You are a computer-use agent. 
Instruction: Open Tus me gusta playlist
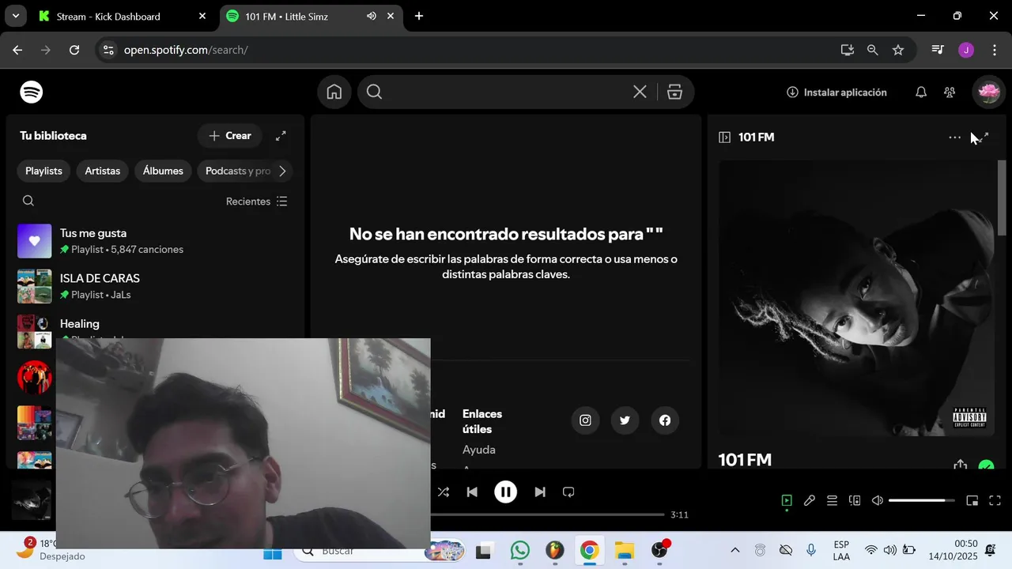point(155,241)
